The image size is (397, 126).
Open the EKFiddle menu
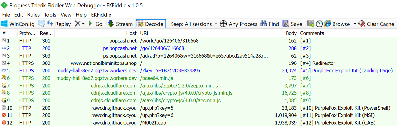[101, 15]
